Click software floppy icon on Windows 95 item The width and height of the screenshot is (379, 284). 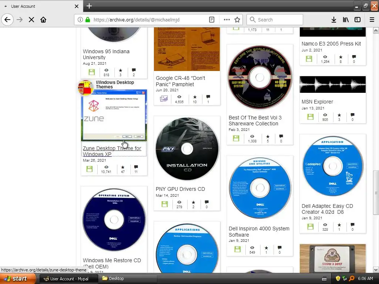(x=91, y=72)
